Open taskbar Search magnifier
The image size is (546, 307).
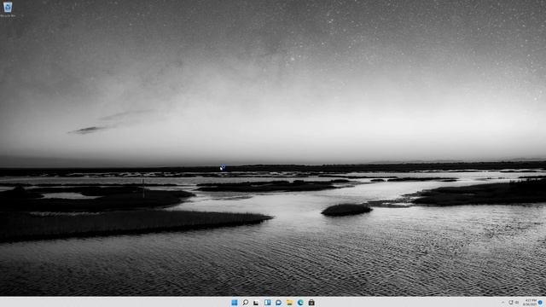coord(245,303)
